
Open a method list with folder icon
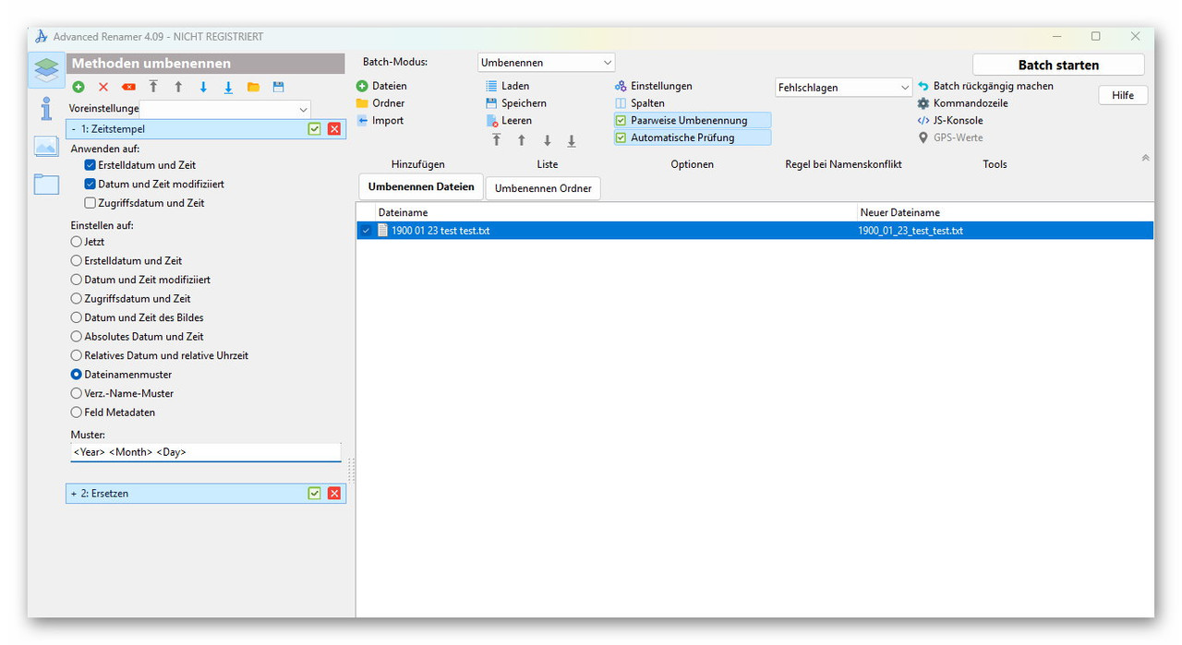pos(253,87)
